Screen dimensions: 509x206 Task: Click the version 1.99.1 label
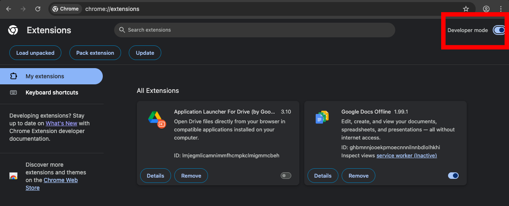tap(401, 112)
